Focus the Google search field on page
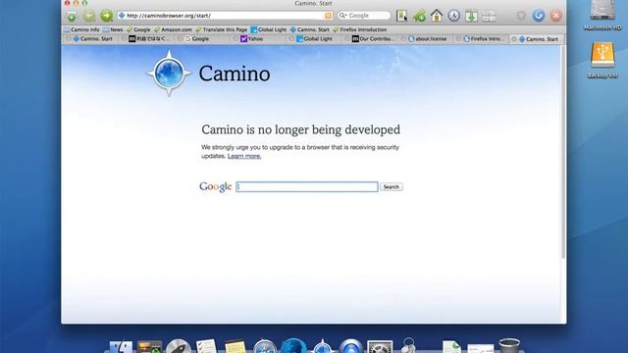The width and height of the screenshot is (628, 353). click(x=307, y=187)
